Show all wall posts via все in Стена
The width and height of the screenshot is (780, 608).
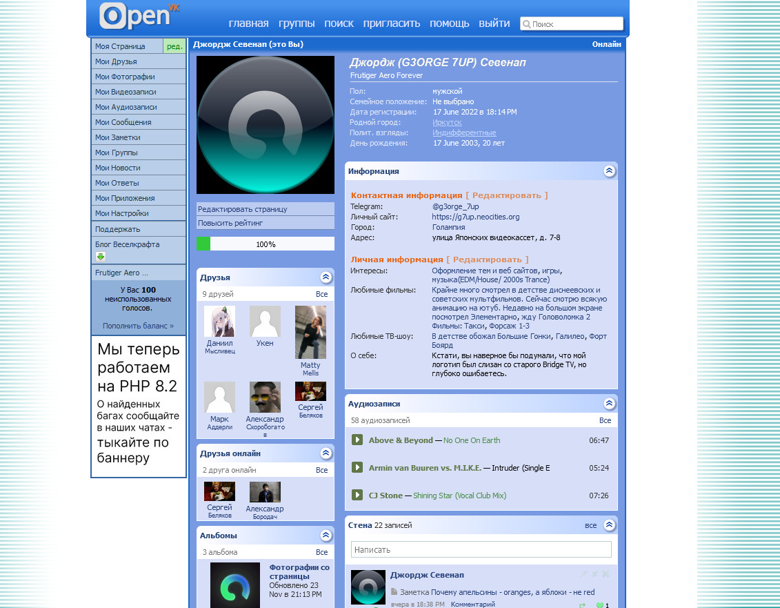590,525
